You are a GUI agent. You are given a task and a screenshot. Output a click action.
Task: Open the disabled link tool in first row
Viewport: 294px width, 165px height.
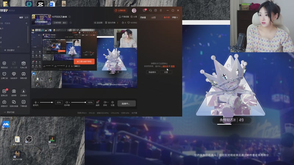14,65
